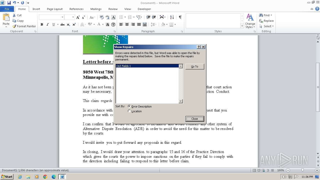Decrease paragraph indent

pyautogui.click(x=148, y=17)
